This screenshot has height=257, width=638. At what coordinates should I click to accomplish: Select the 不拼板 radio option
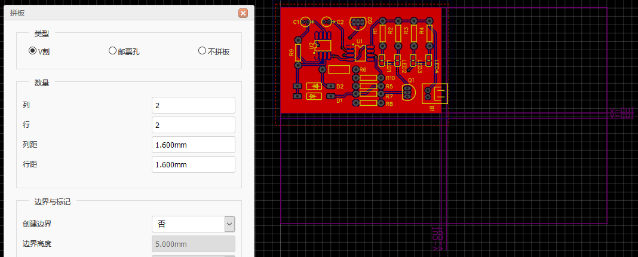coord(203,51)
